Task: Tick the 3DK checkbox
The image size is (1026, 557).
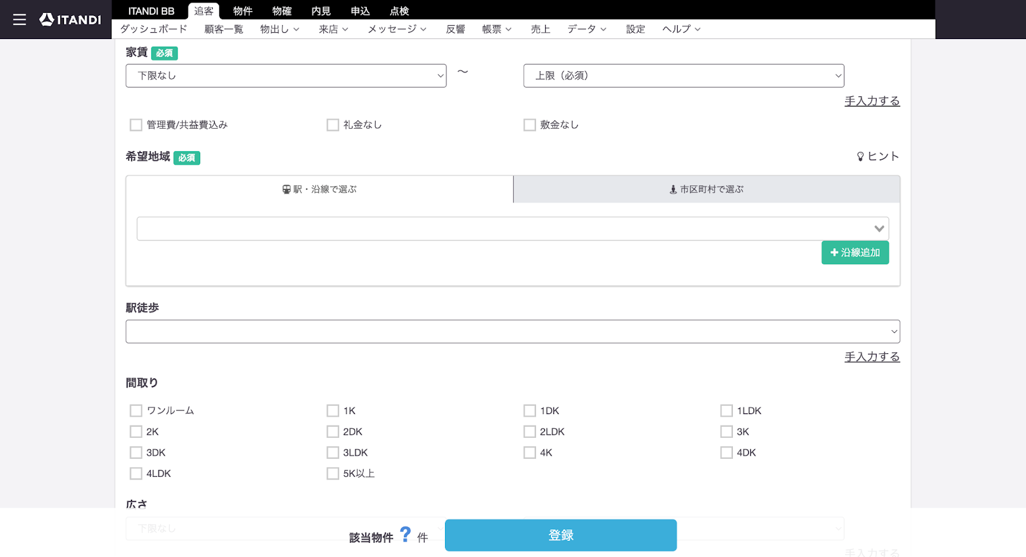Action: (x=136, y=453)
